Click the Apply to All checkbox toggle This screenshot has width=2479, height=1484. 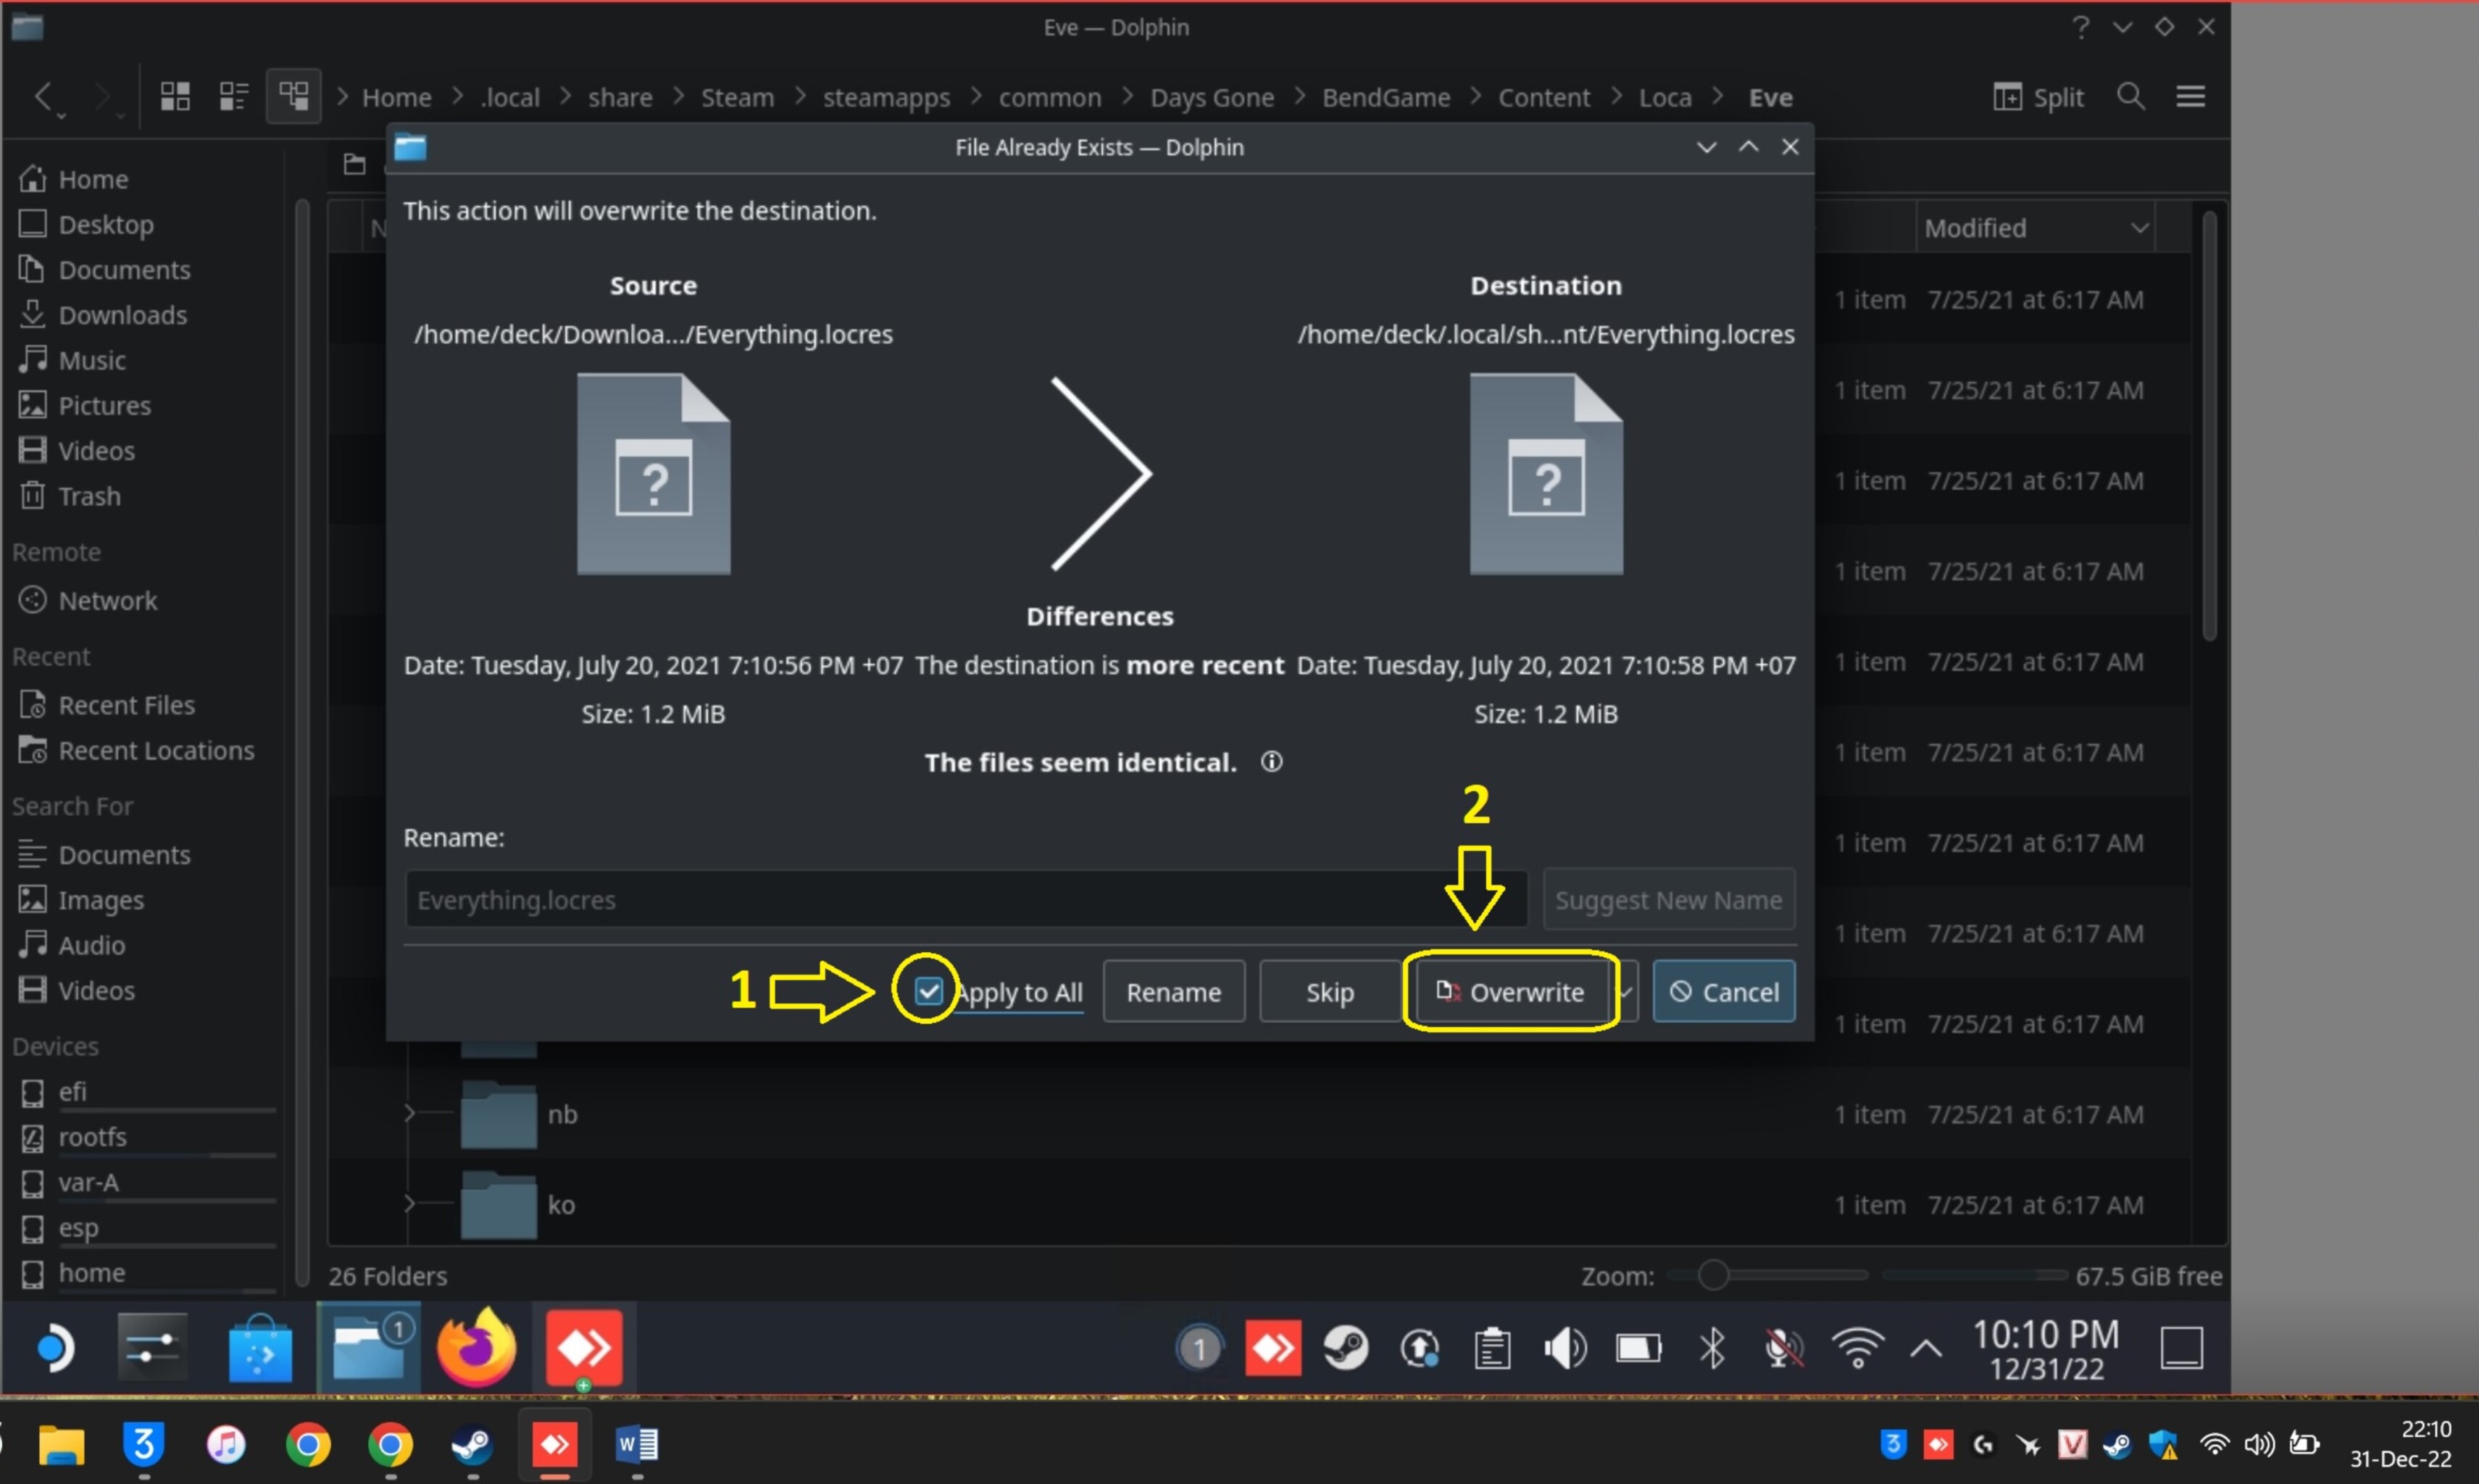coord(926,991)
